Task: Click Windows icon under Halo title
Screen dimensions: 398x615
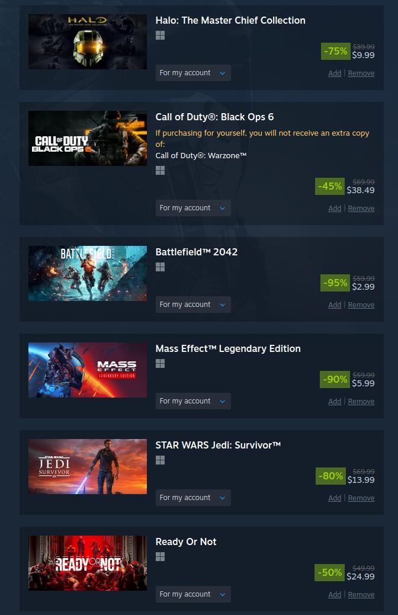Action: (160, 36)
